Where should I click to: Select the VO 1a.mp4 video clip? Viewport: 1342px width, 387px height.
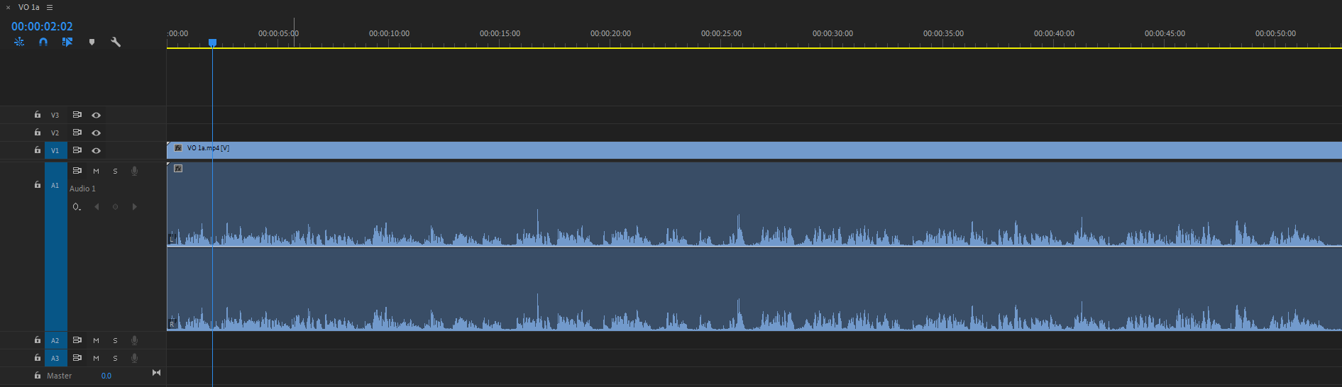pyautogui.click(x=754, y=150)
